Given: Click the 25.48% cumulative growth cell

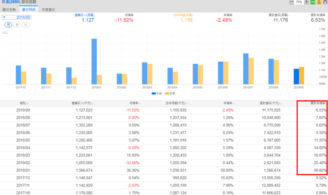Looking at the screenshot, I should pos(320,163).
